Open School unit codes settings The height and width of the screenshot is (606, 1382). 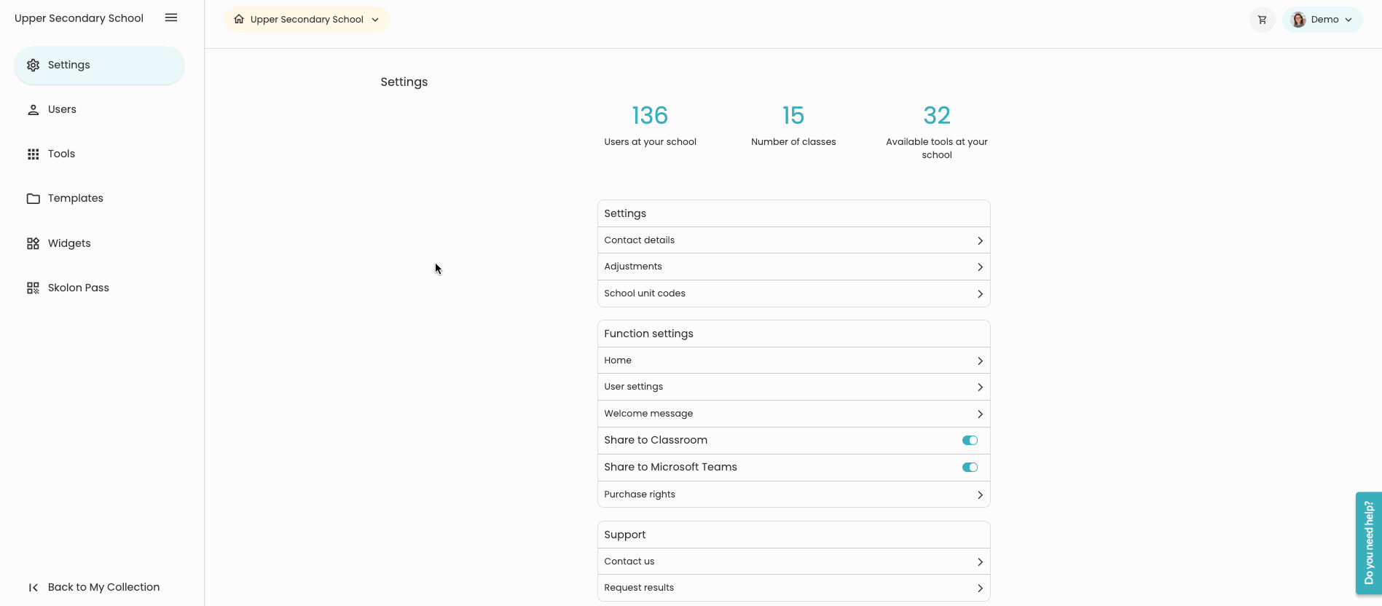click(793, 294)
